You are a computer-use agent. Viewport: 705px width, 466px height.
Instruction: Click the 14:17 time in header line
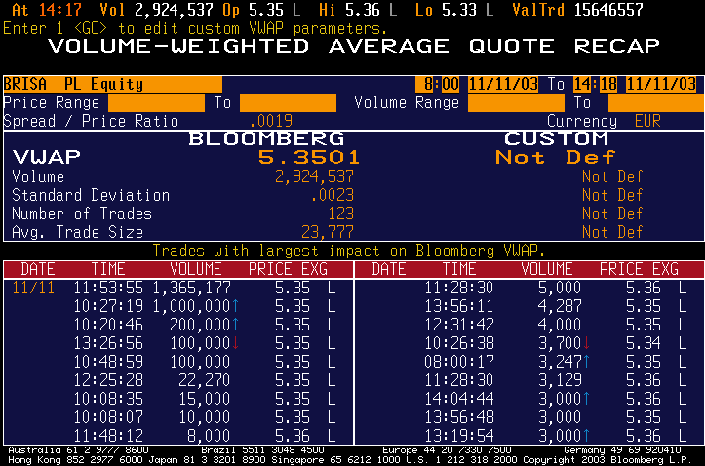[59, 10]
